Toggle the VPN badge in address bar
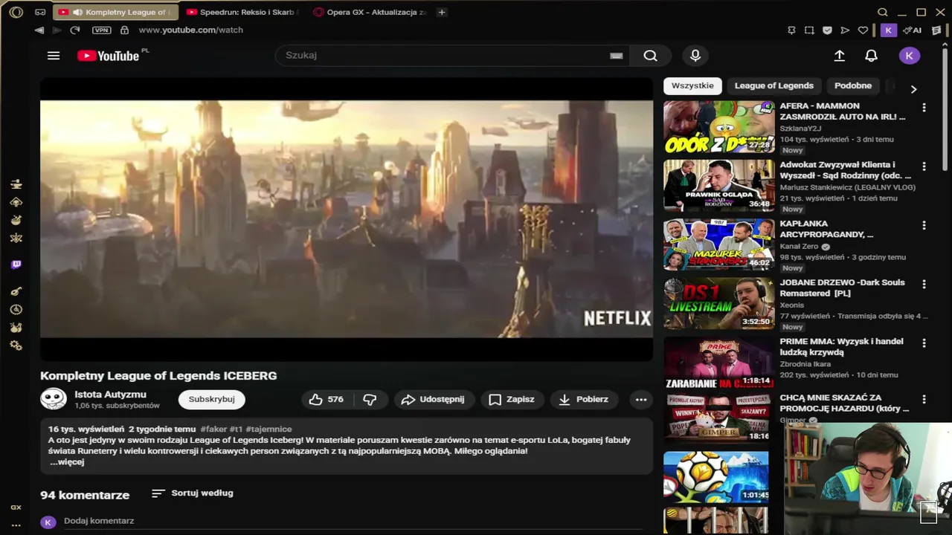 [x=101, y=30]
